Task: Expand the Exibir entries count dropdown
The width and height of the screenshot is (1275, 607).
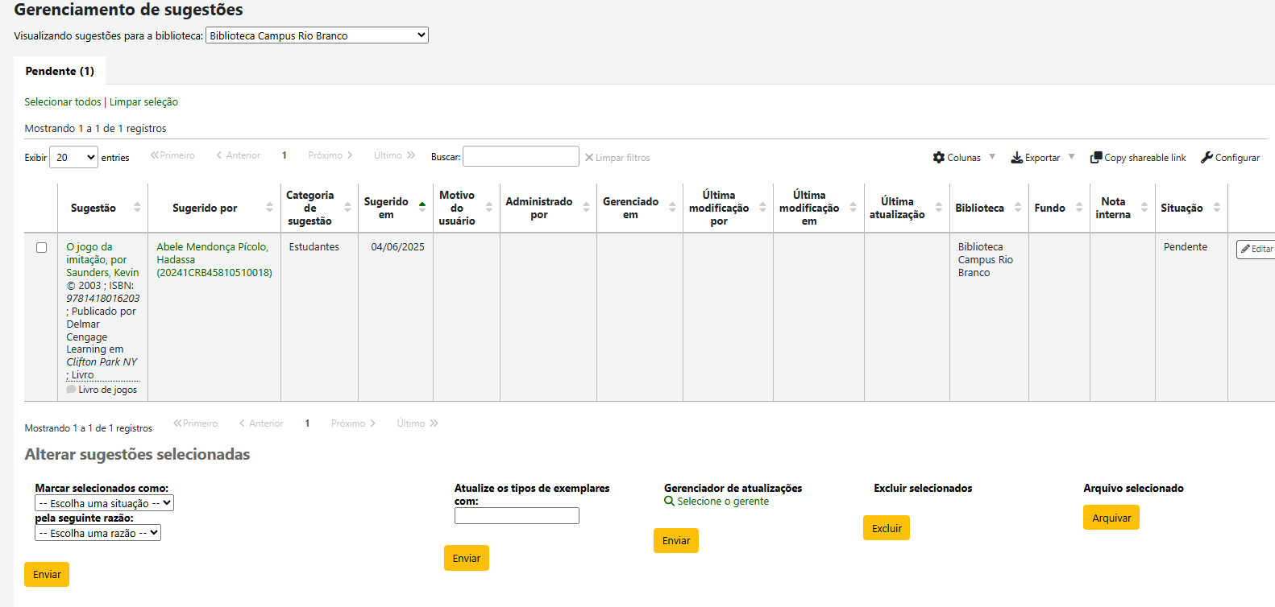Action: [73, 158]
